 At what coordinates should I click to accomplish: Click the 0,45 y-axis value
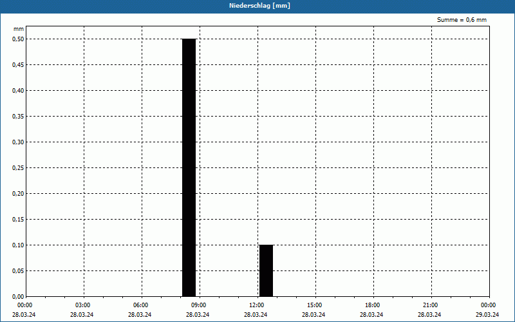tap(18, 65)
